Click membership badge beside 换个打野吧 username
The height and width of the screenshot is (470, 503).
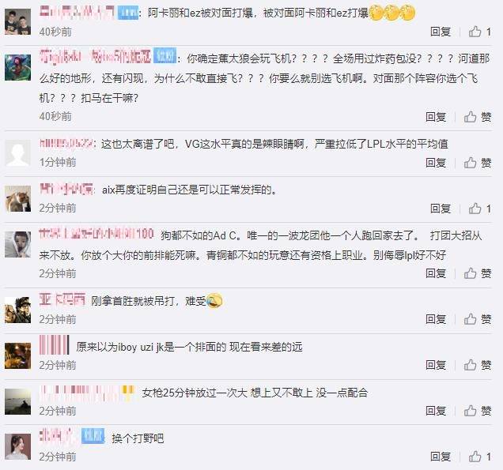93,436
